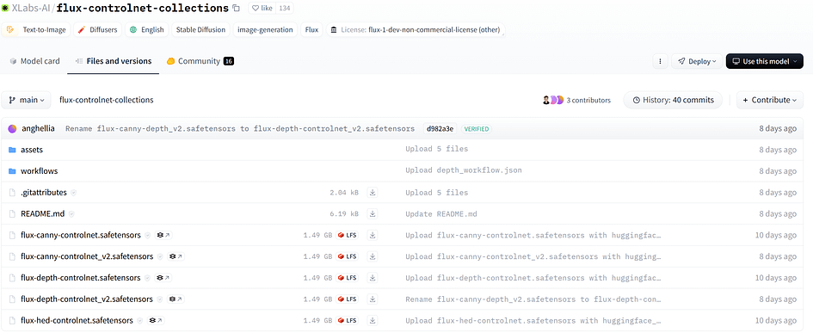Open the assets folder
Screen dimensions: 813x333
[x=32, y=150]
